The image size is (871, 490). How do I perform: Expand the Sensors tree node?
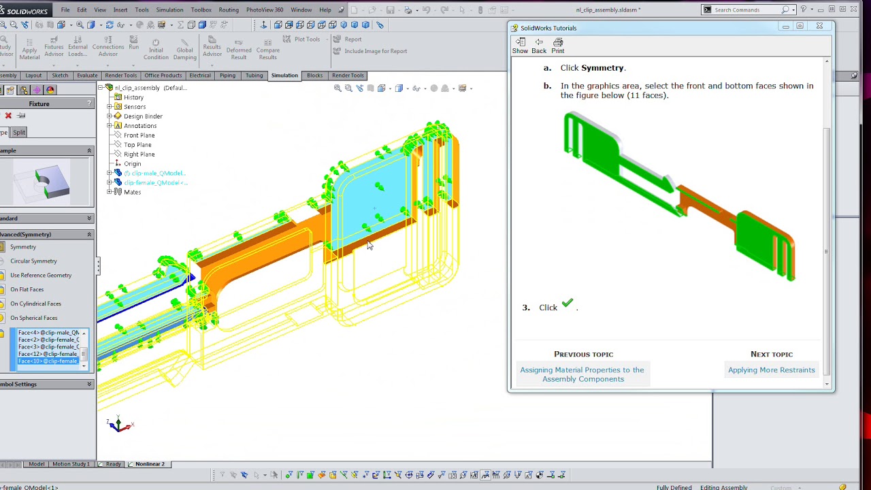(x=110, y=107)
